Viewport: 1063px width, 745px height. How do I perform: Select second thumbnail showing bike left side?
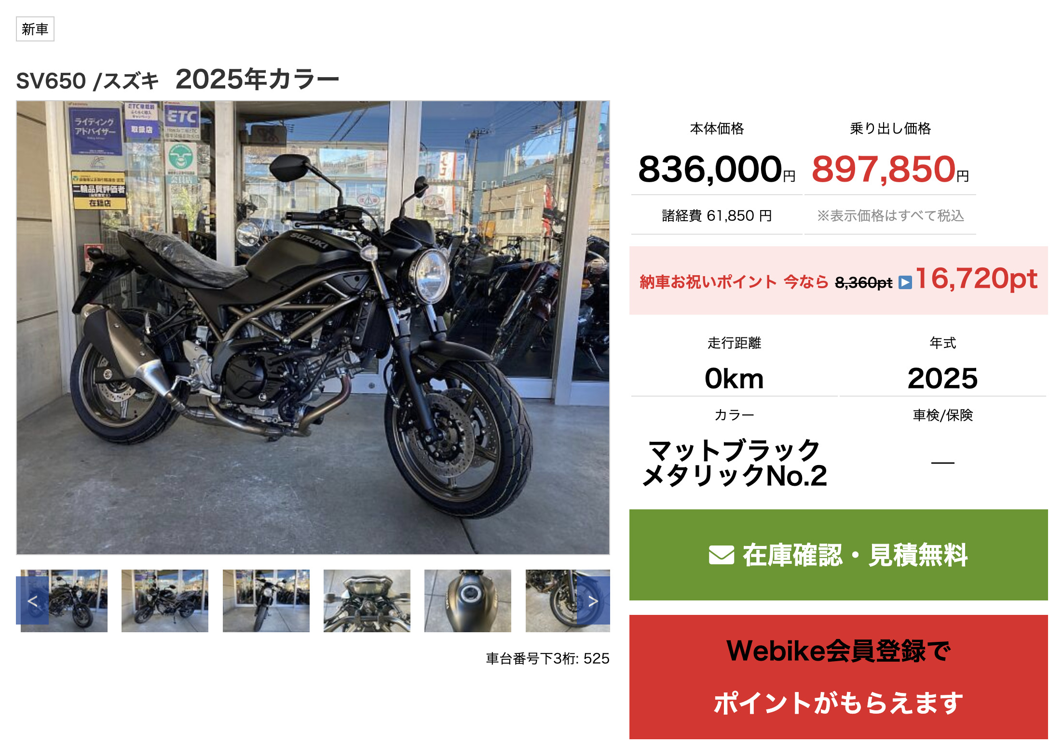pyautogui.click(x=165, y=600)
